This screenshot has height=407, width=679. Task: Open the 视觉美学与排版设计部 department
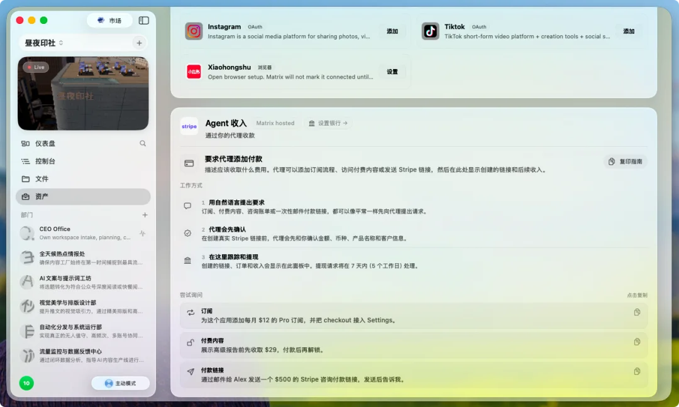[x=83, y=307]
